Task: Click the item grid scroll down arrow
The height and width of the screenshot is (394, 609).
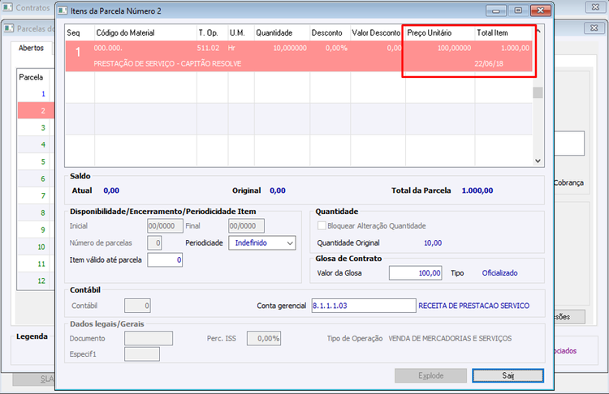Action: [538, 161]
